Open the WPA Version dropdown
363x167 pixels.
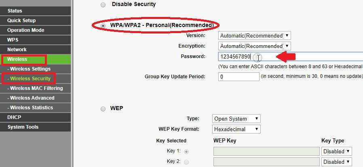coord(254,35)
